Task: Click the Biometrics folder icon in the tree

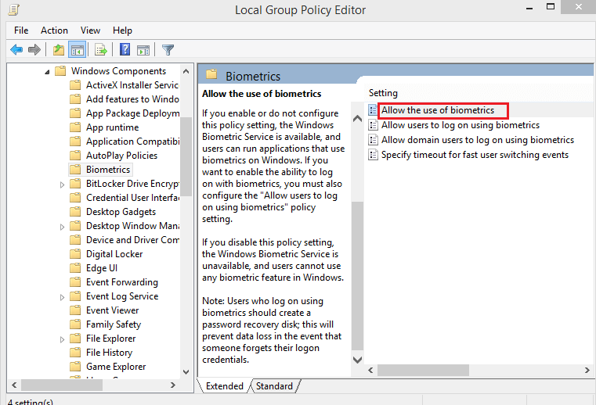Action: coord(75,170)
